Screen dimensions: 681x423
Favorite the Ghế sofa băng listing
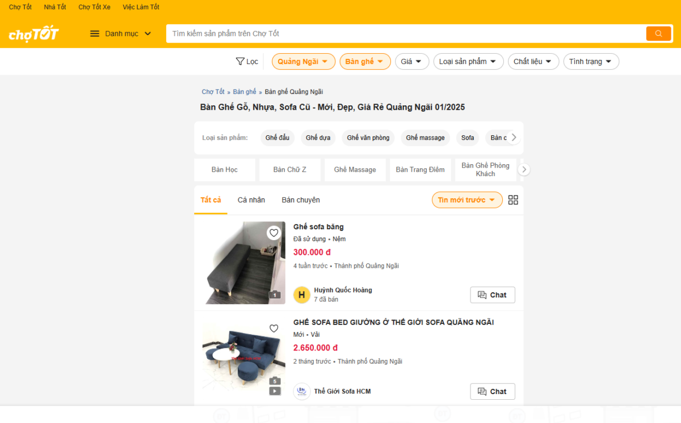coord(274,233)
